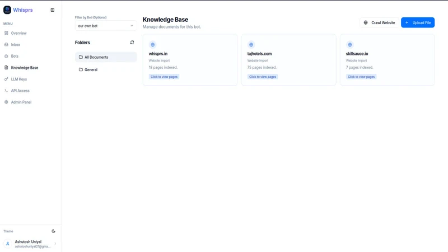Click the Ashutosh Uniyal user name
448x252 pixels.
tap(28, 242)
